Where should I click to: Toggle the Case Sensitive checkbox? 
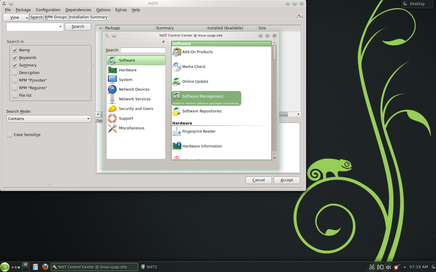click(x=10, y=135)
